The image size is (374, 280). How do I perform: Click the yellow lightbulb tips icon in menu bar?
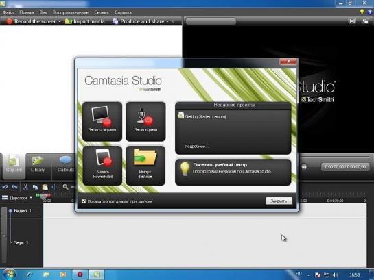362,12
